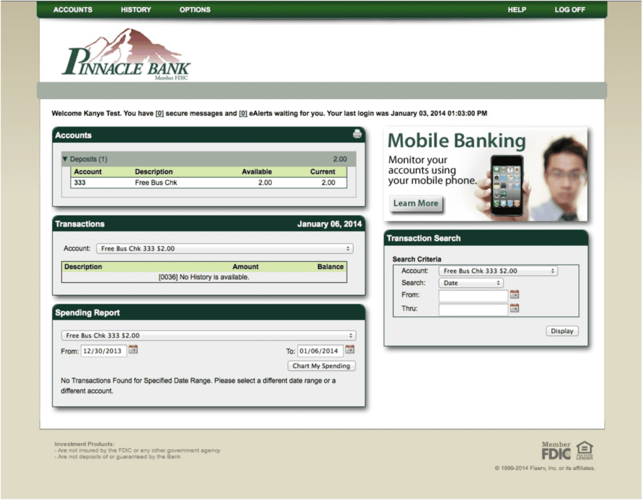Open the calendar picker for the Thru search date
Image resolution: width=643 pixels, height=502 pixels.
(x=514, y=308)
